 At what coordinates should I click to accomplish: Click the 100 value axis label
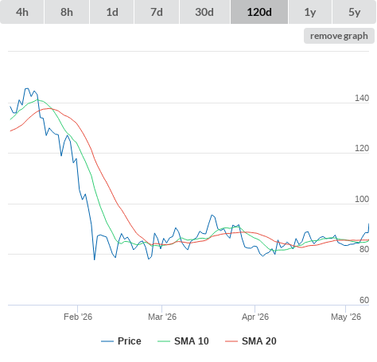tap(362, 199)
